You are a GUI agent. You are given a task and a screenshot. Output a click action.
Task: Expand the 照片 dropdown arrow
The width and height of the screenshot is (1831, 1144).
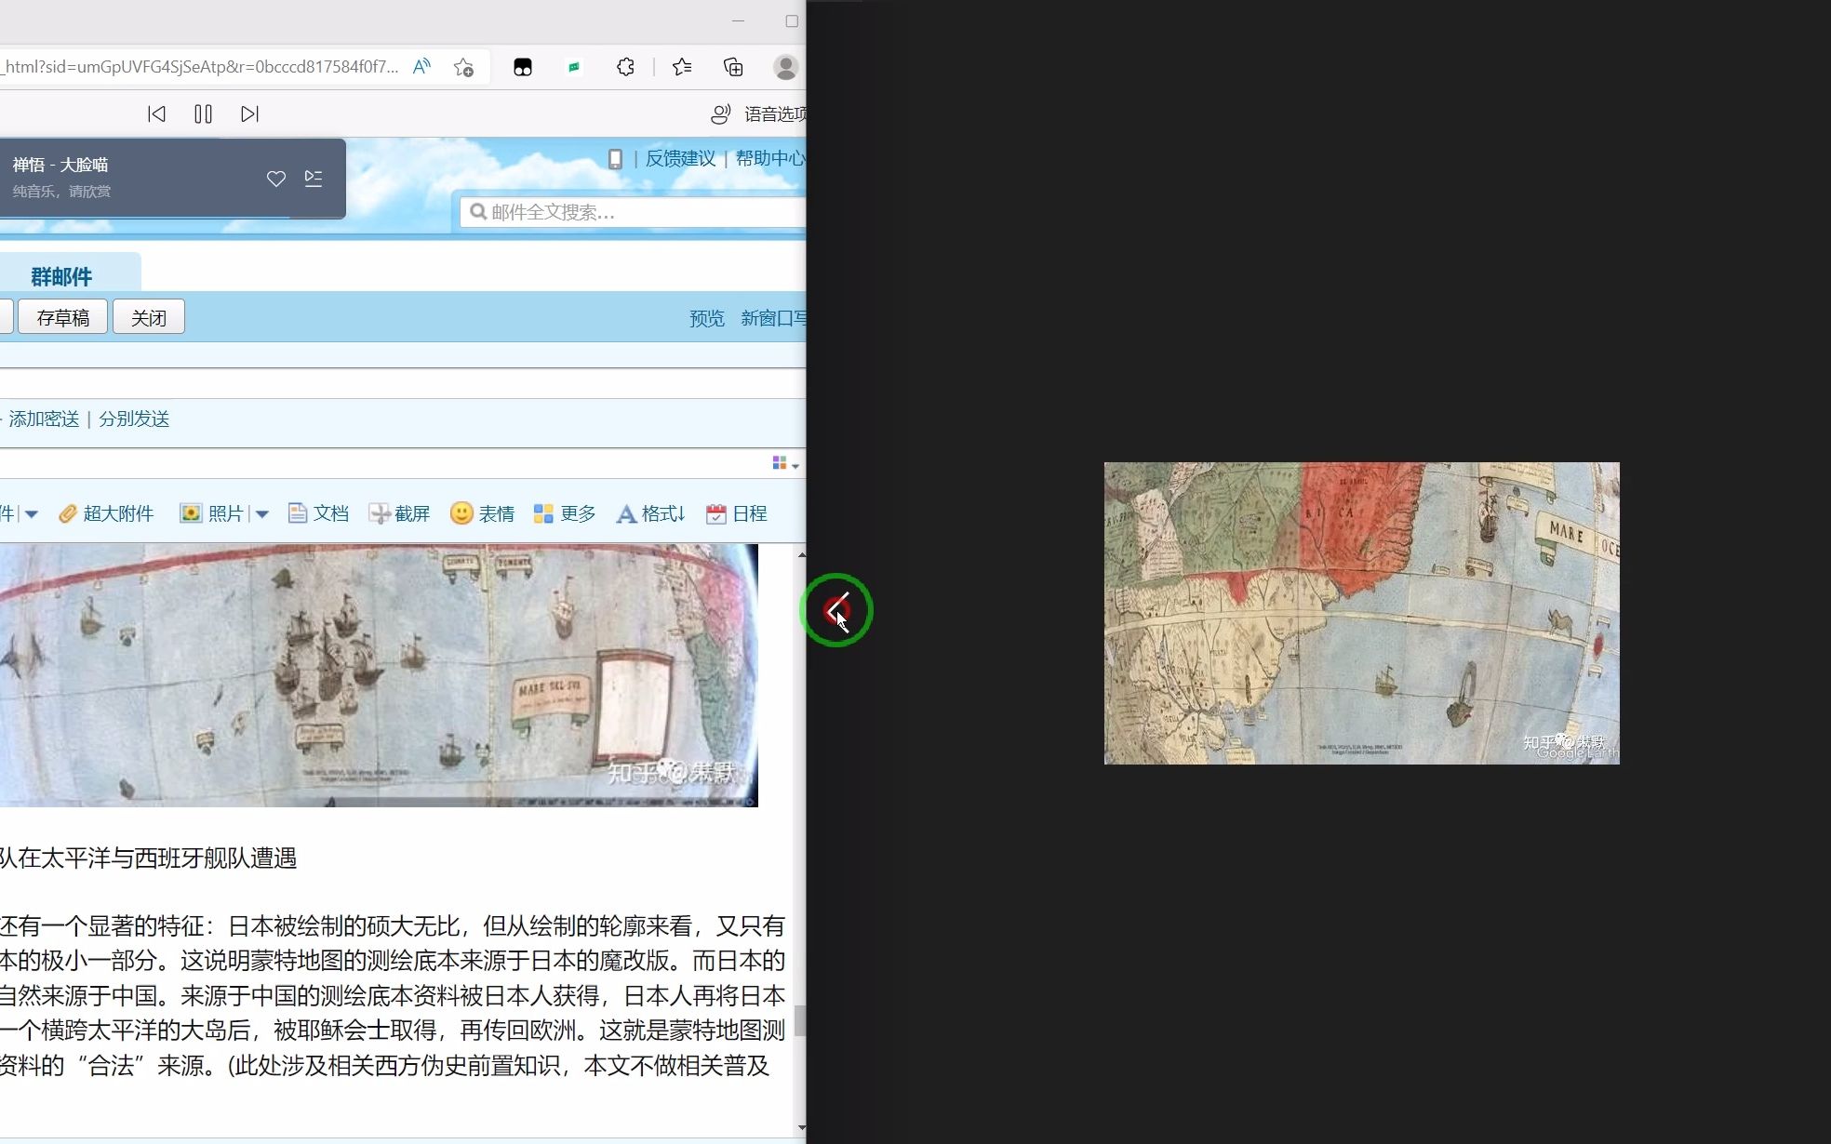(262, 513)
